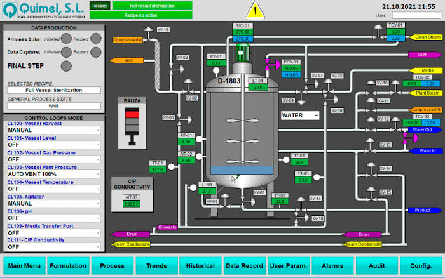
Task: Click valve XV-18 symbol
Action: pos(301,218)
